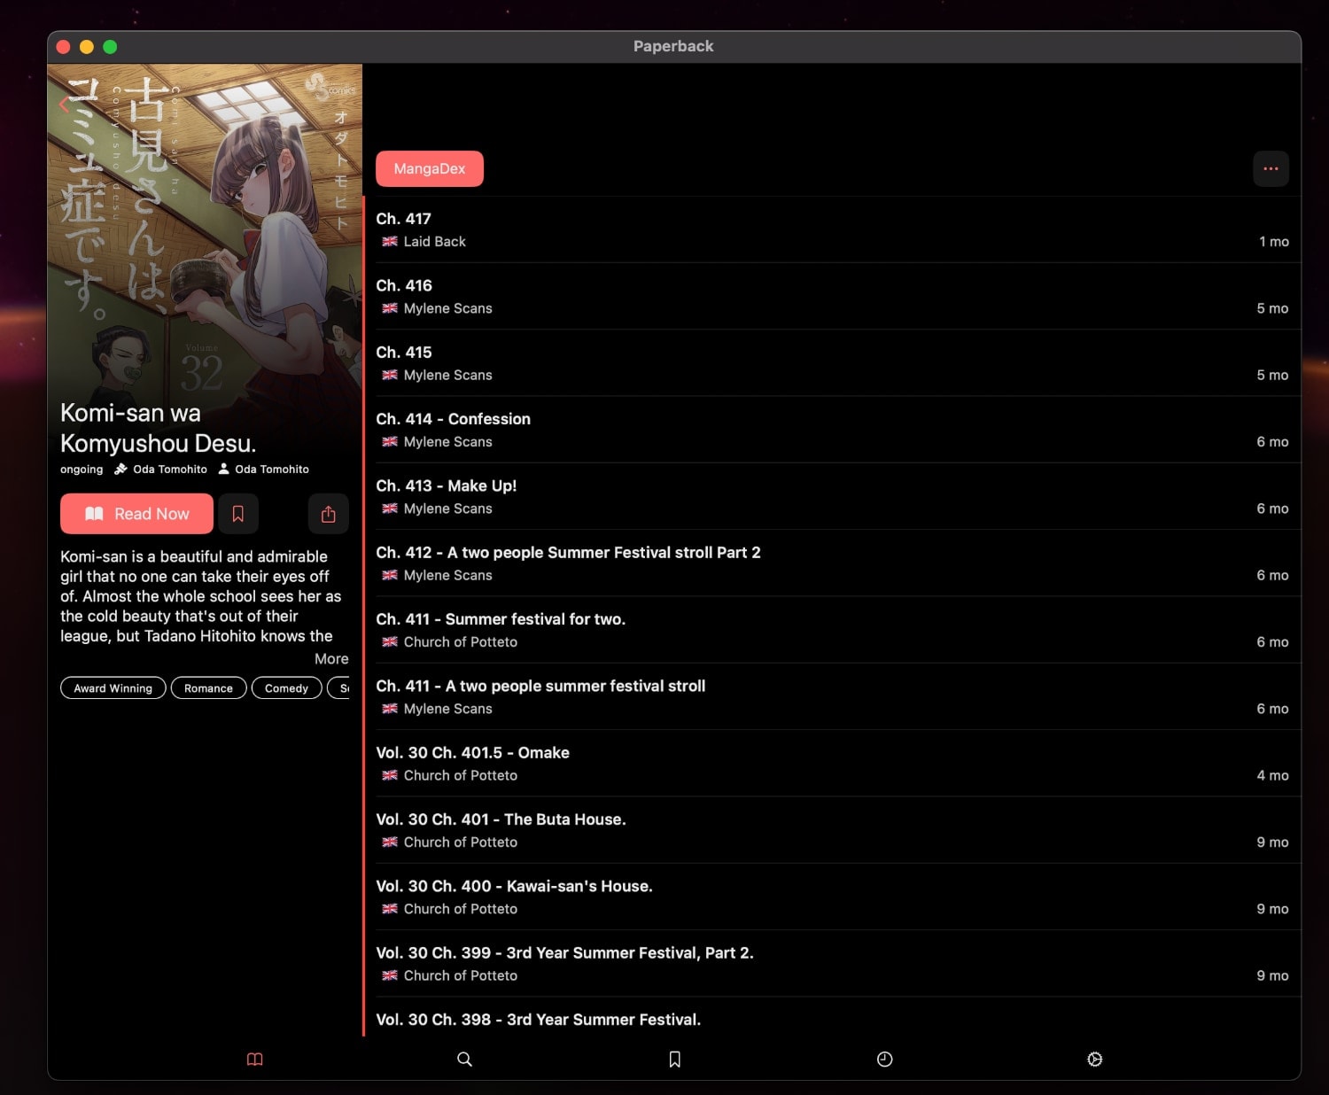Click the author icon next to Oda Tomohito
Viewport: 1329px width, 1095px height.
point(223,469)
